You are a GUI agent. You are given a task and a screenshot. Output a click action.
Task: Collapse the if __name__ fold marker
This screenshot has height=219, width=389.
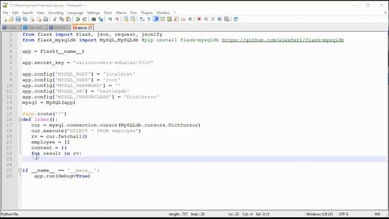tap(20, 170)
